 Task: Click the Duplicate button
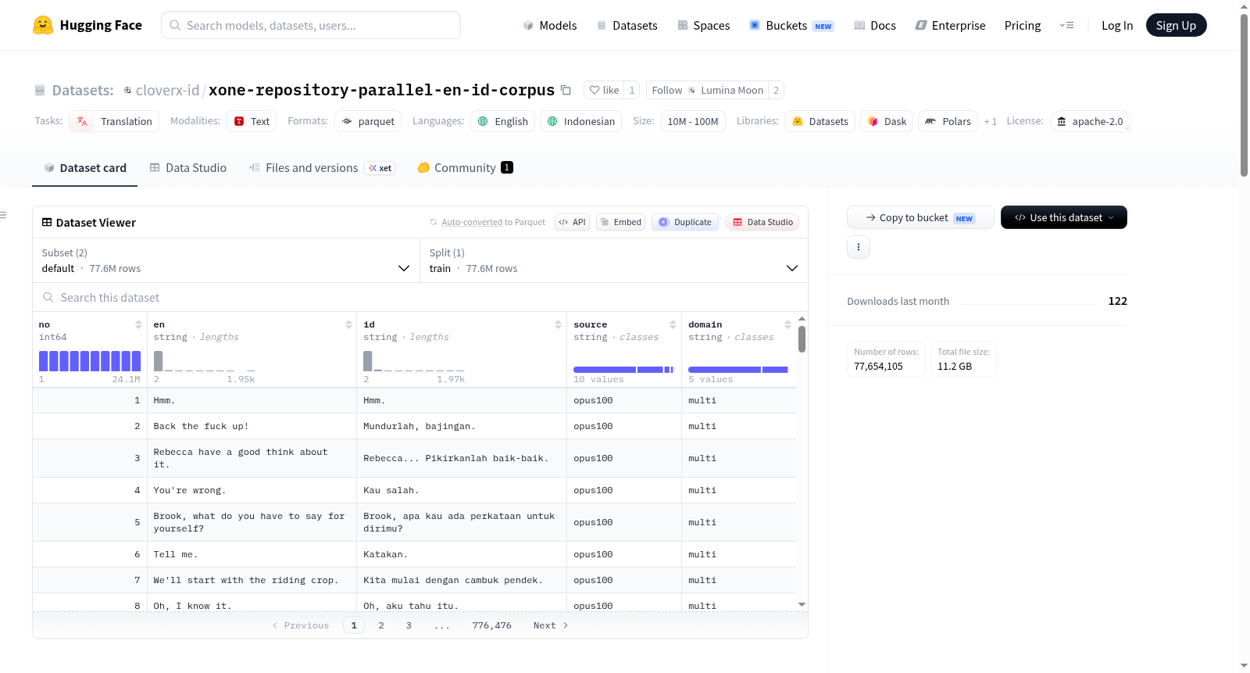685,222
